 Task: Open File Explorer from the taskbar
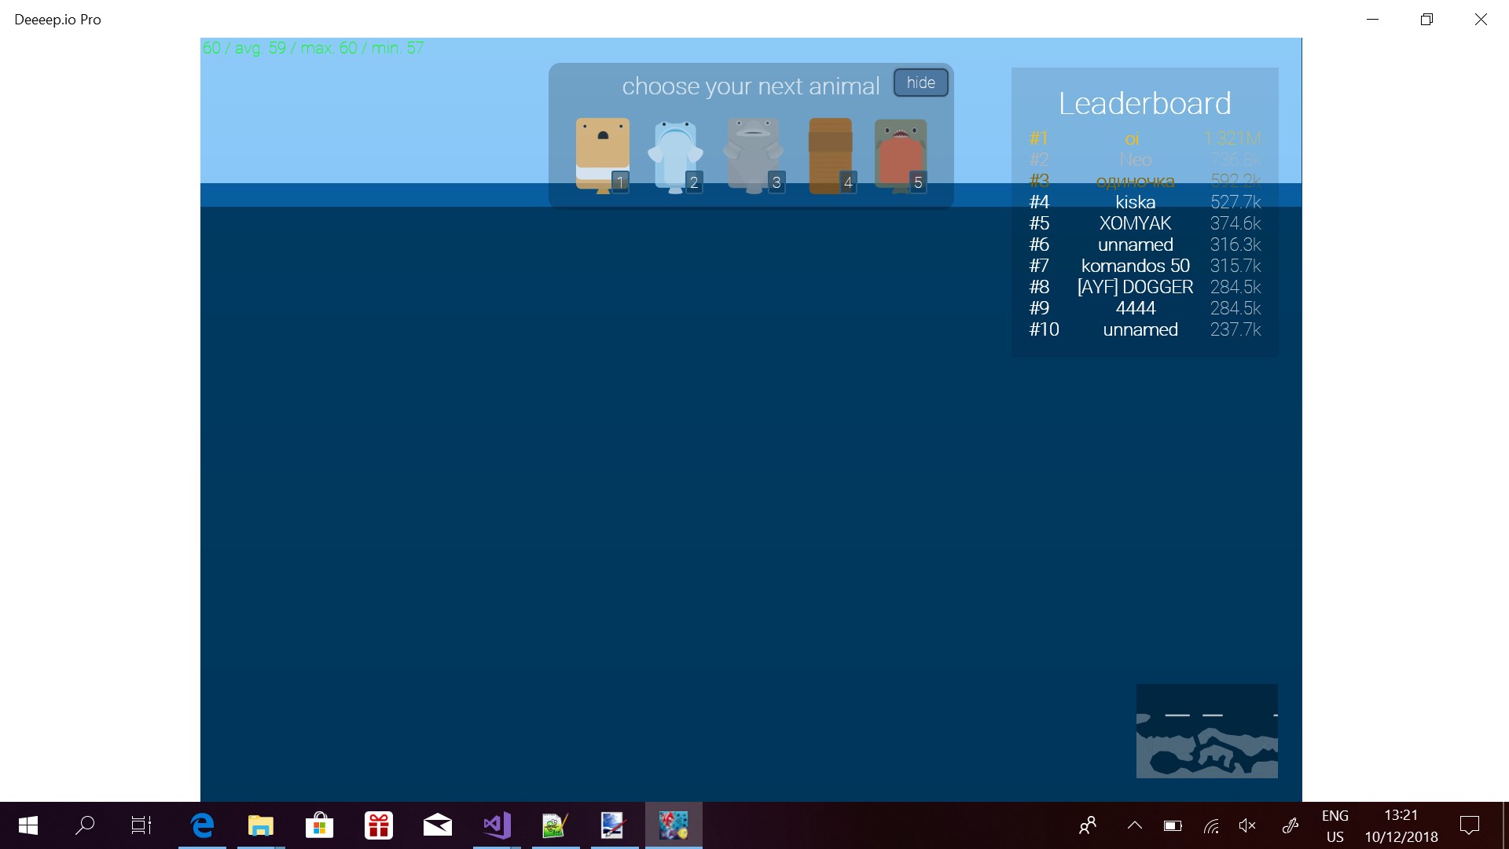tap(260, 825)
